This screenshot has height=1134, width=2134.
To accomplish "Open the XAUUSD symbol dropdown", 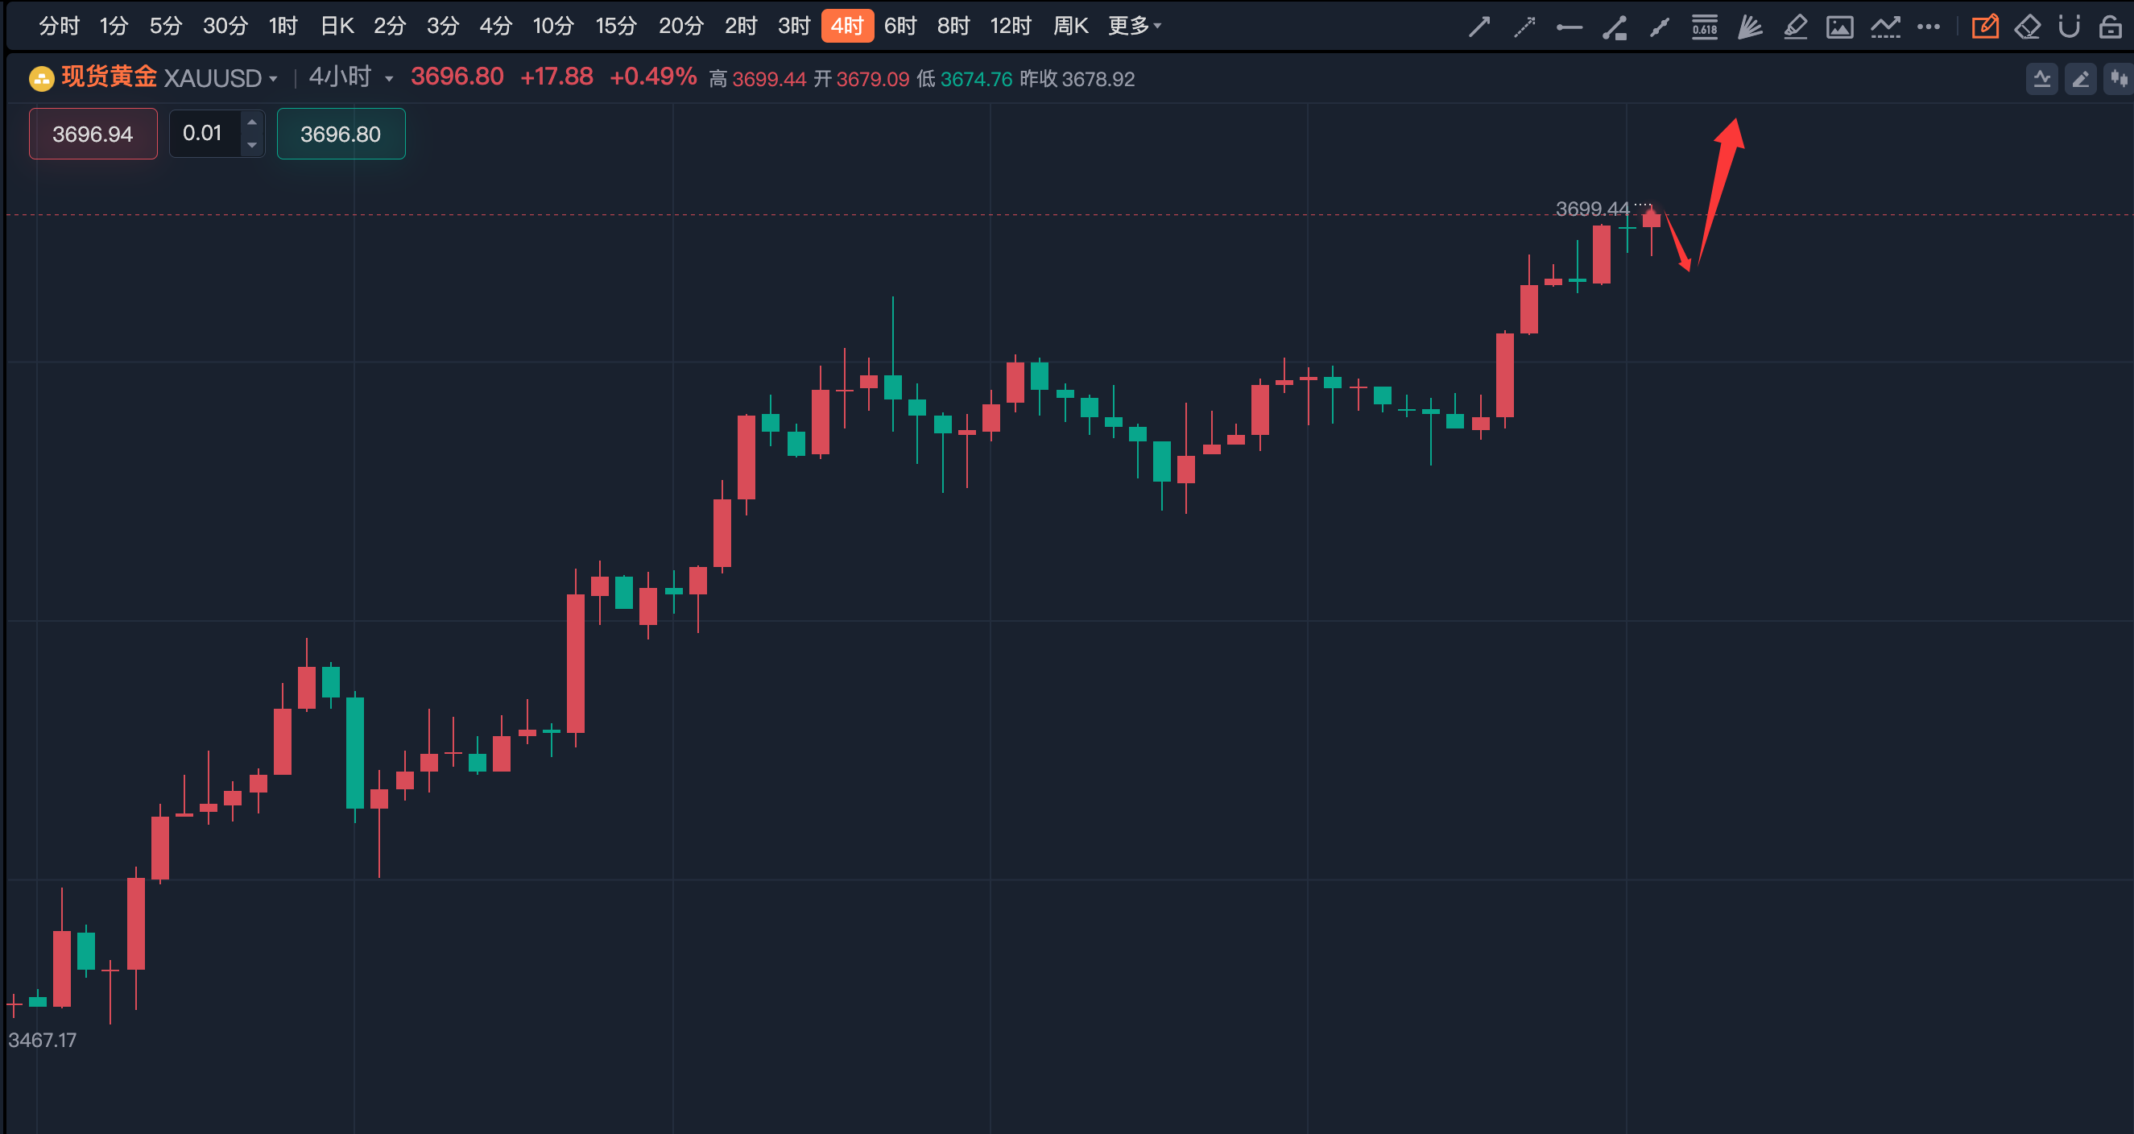I will click(x=221, y=78).
